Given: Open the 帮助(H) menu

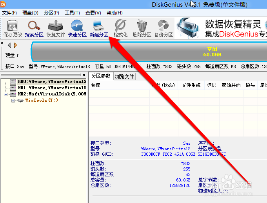Looking at the screenshot, I should coord(114,13).
